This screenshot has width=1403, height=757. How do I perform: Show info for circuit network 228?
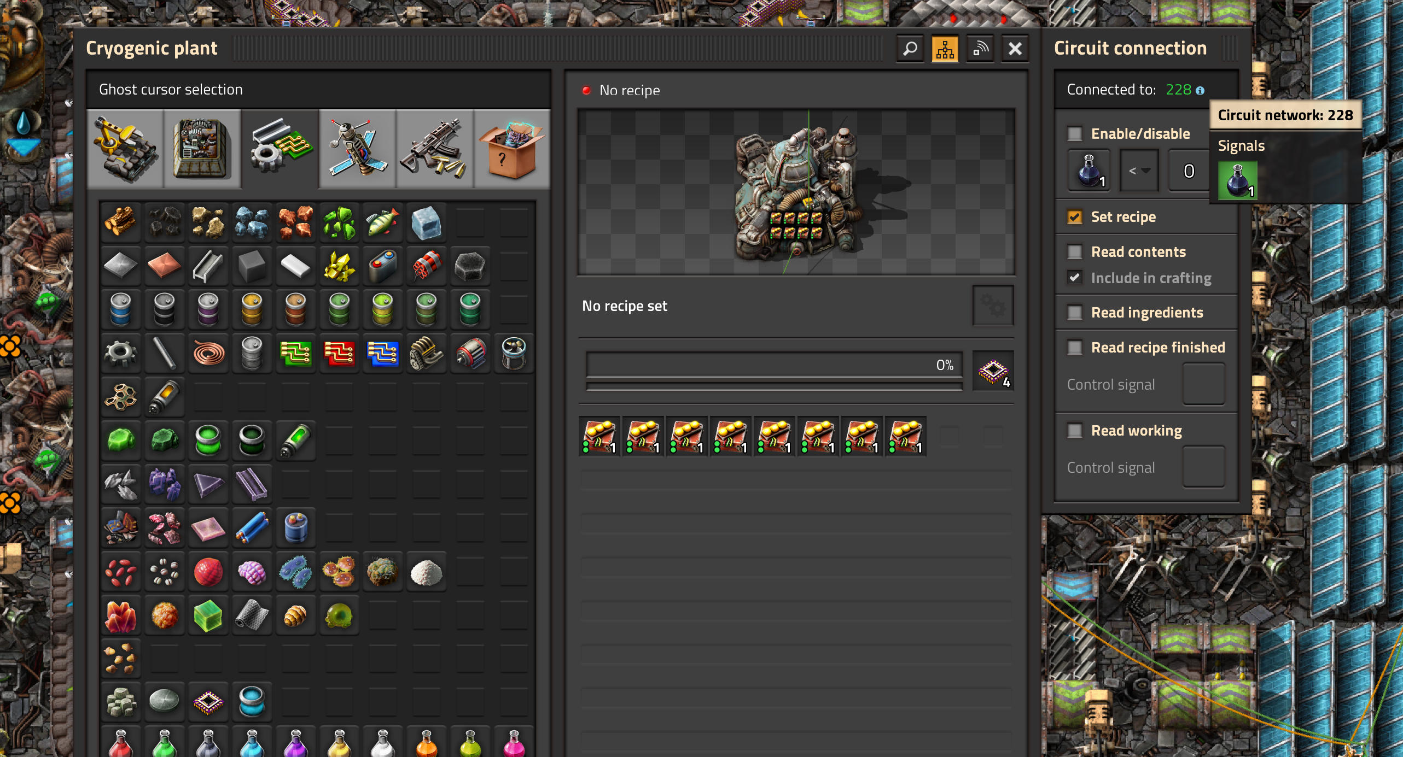click(1200, 91)
